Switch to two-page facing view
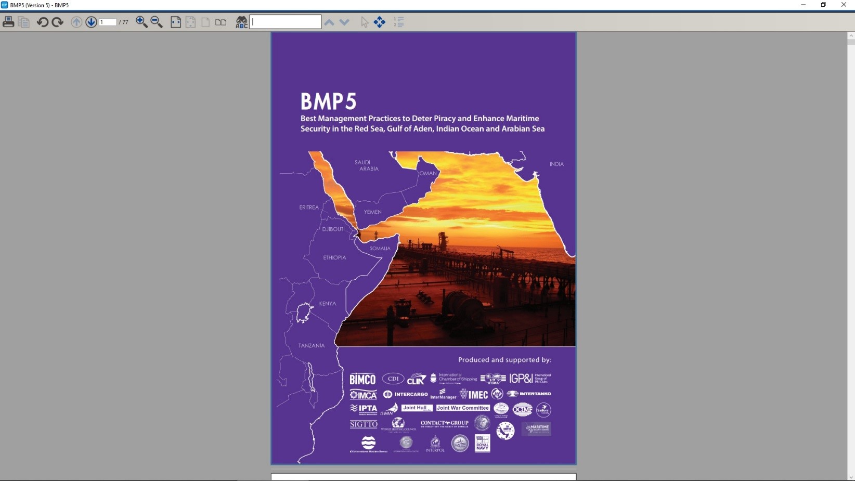 point(221,22)
